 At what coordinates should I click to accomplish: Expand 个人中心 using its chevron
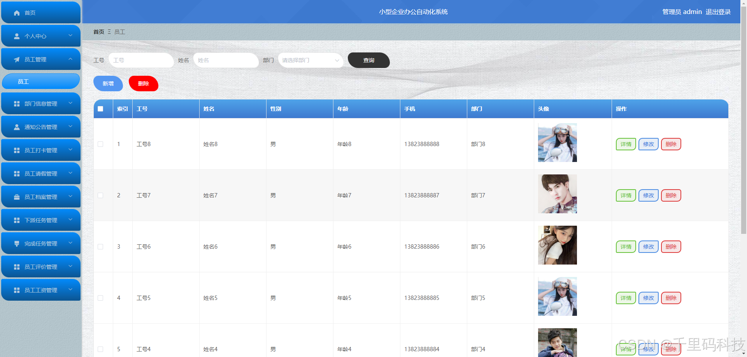pos(70,35)
